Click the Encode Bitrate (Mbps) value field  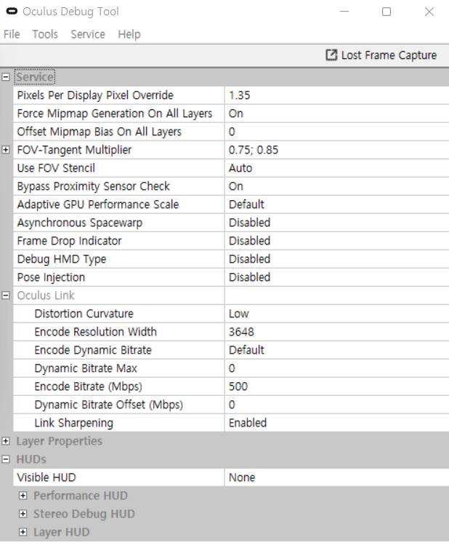tap(334, 386)
